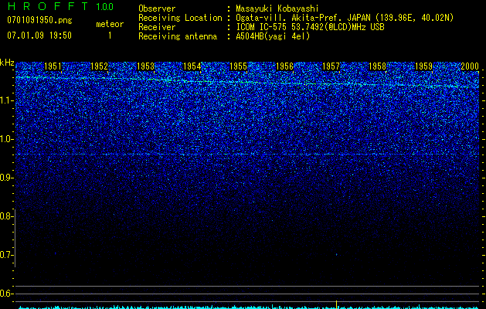Click the 1951 time marker
Screen dimensions: 486x309
(x=53, y=66)
